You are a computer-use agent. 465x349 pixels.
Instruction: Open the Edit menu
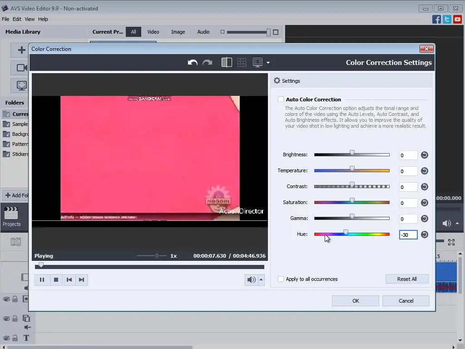point(17,19)
